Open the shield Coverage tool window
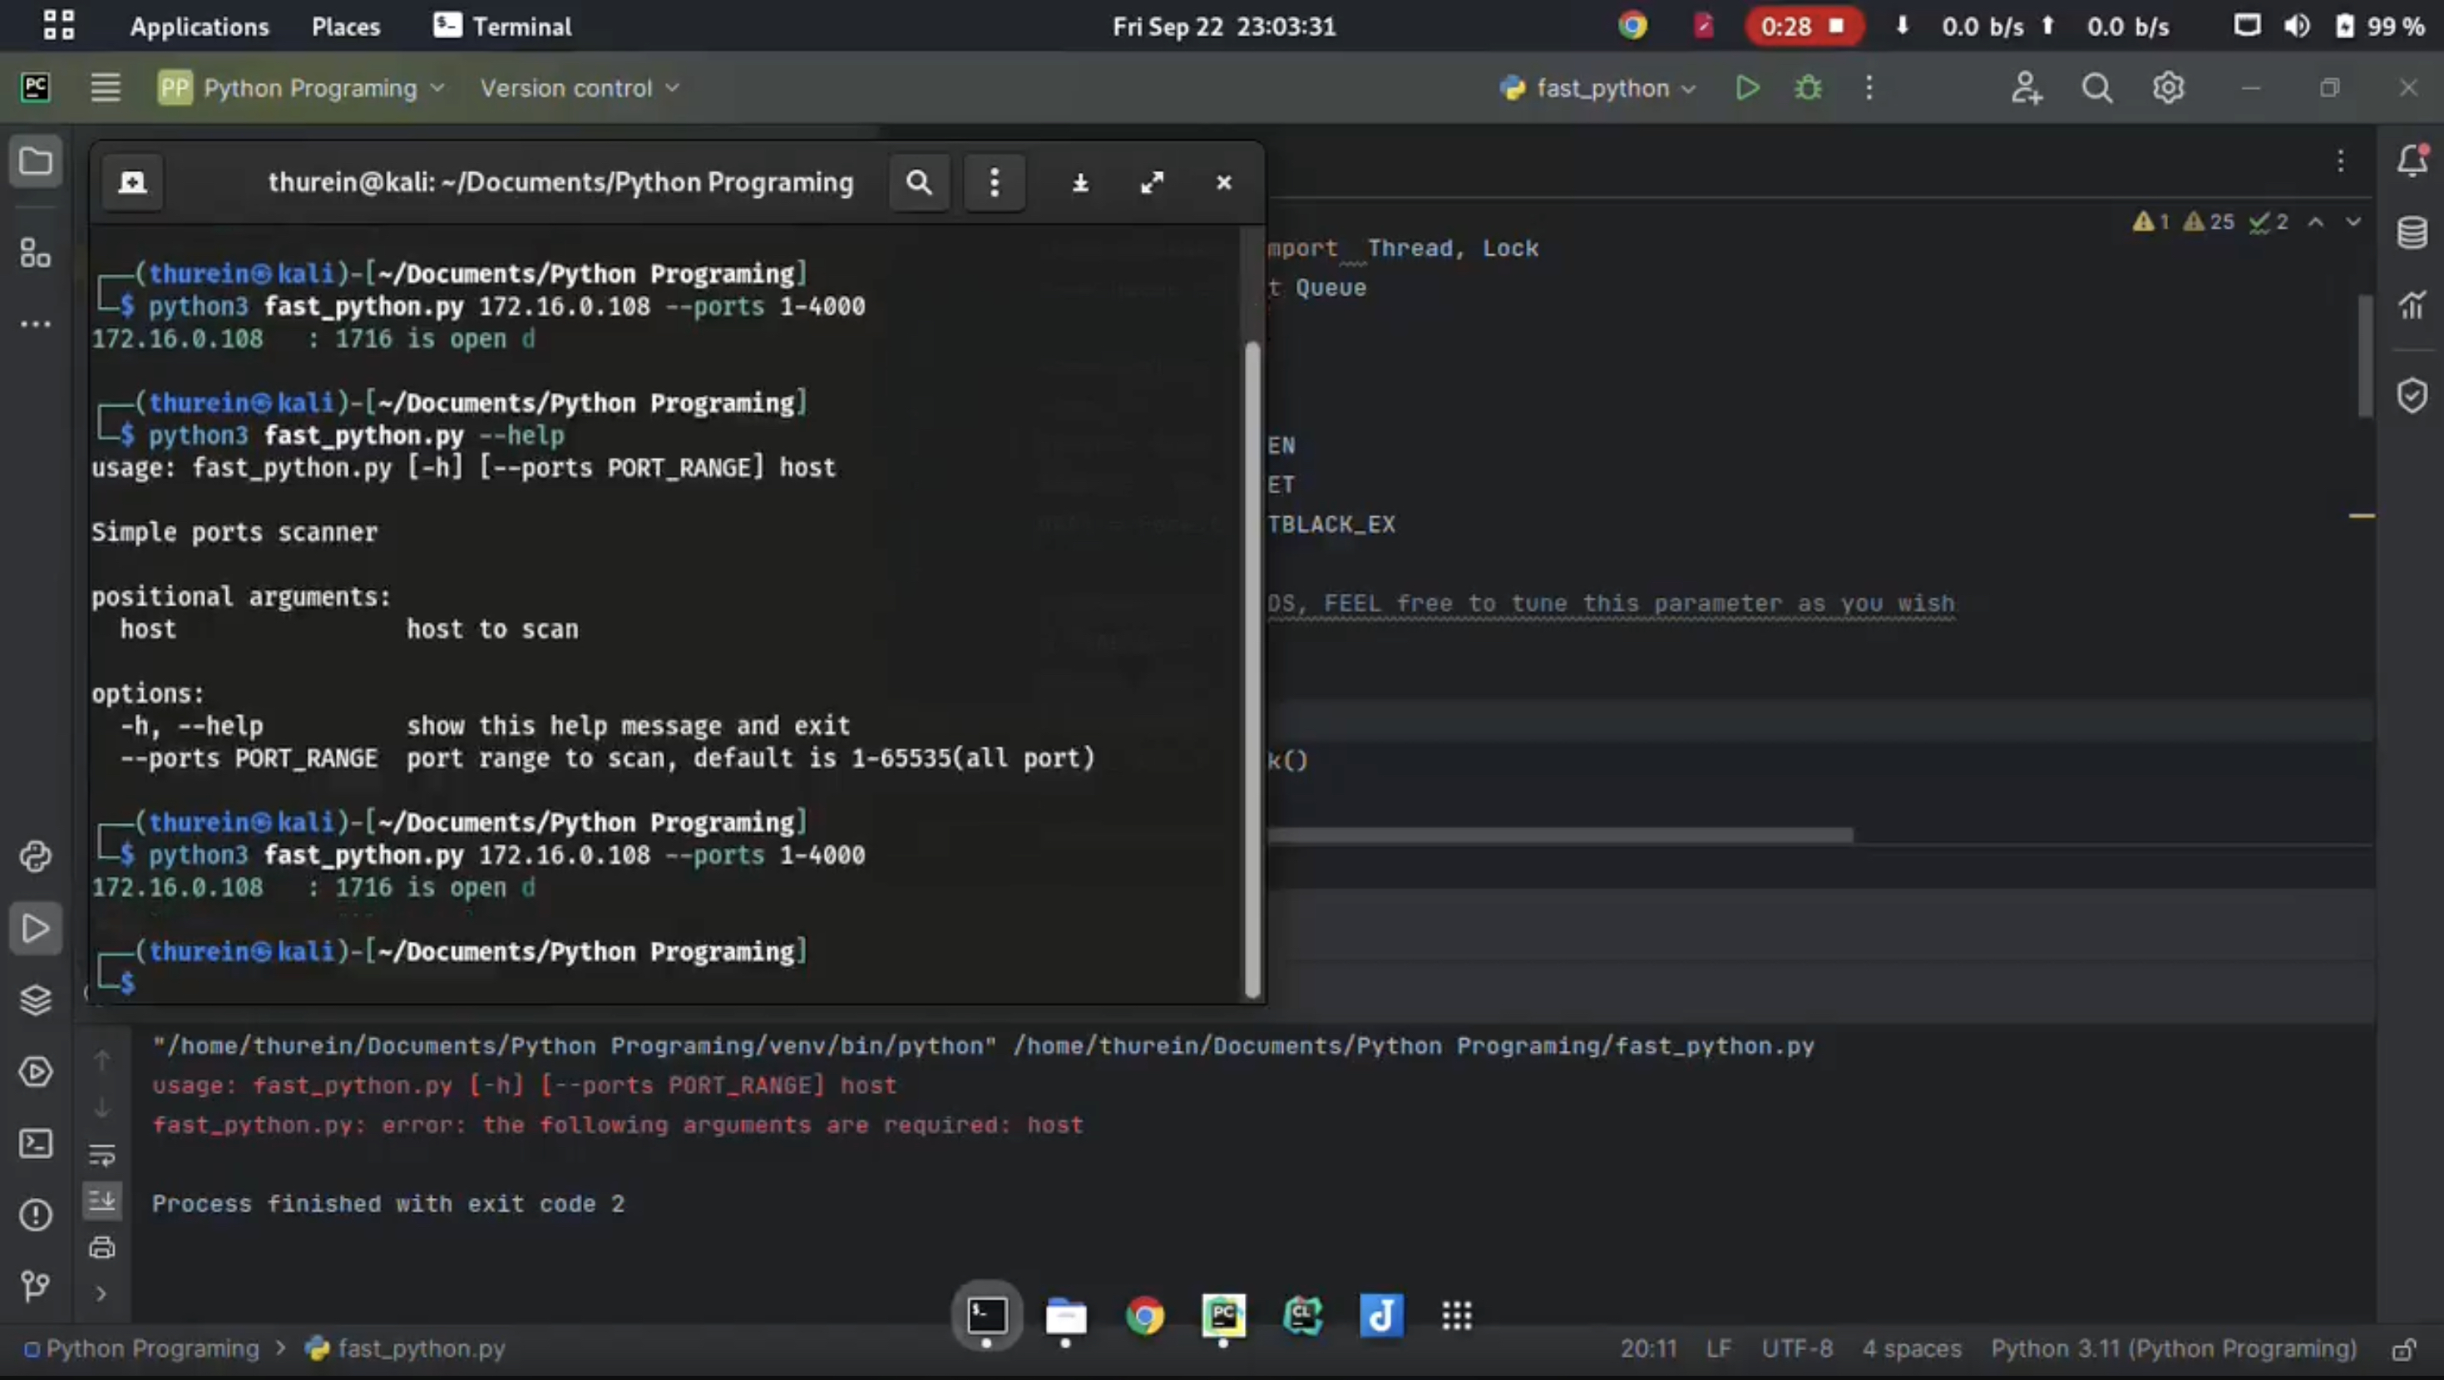The width and height of the screenshot is (2444, 1380). click(x=2412, y=395)
